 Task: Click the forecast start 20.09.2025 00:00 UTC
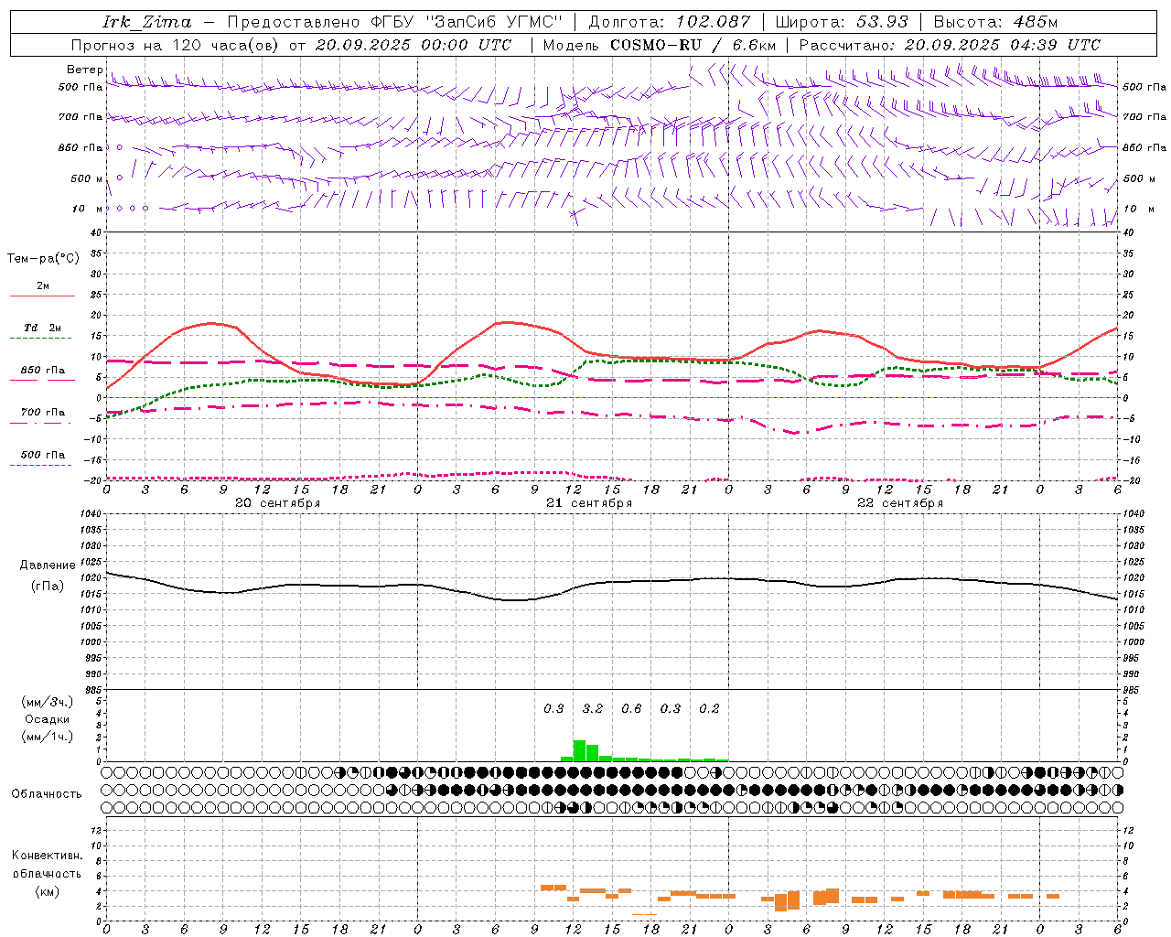point(414,45)
